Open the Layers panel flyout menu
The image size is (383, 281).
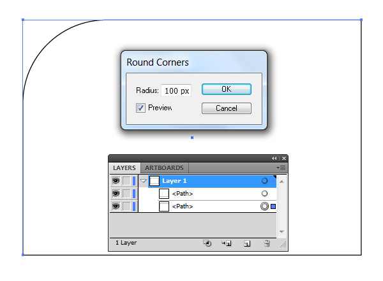tap(281, 168)
